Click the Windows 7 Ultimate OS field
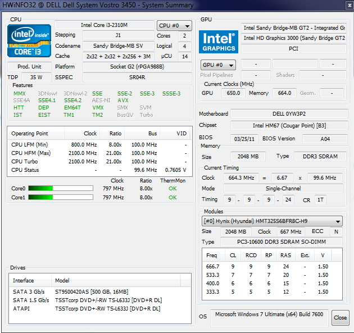The height and width of the screenshot is (333, 354). pos(269,318)
